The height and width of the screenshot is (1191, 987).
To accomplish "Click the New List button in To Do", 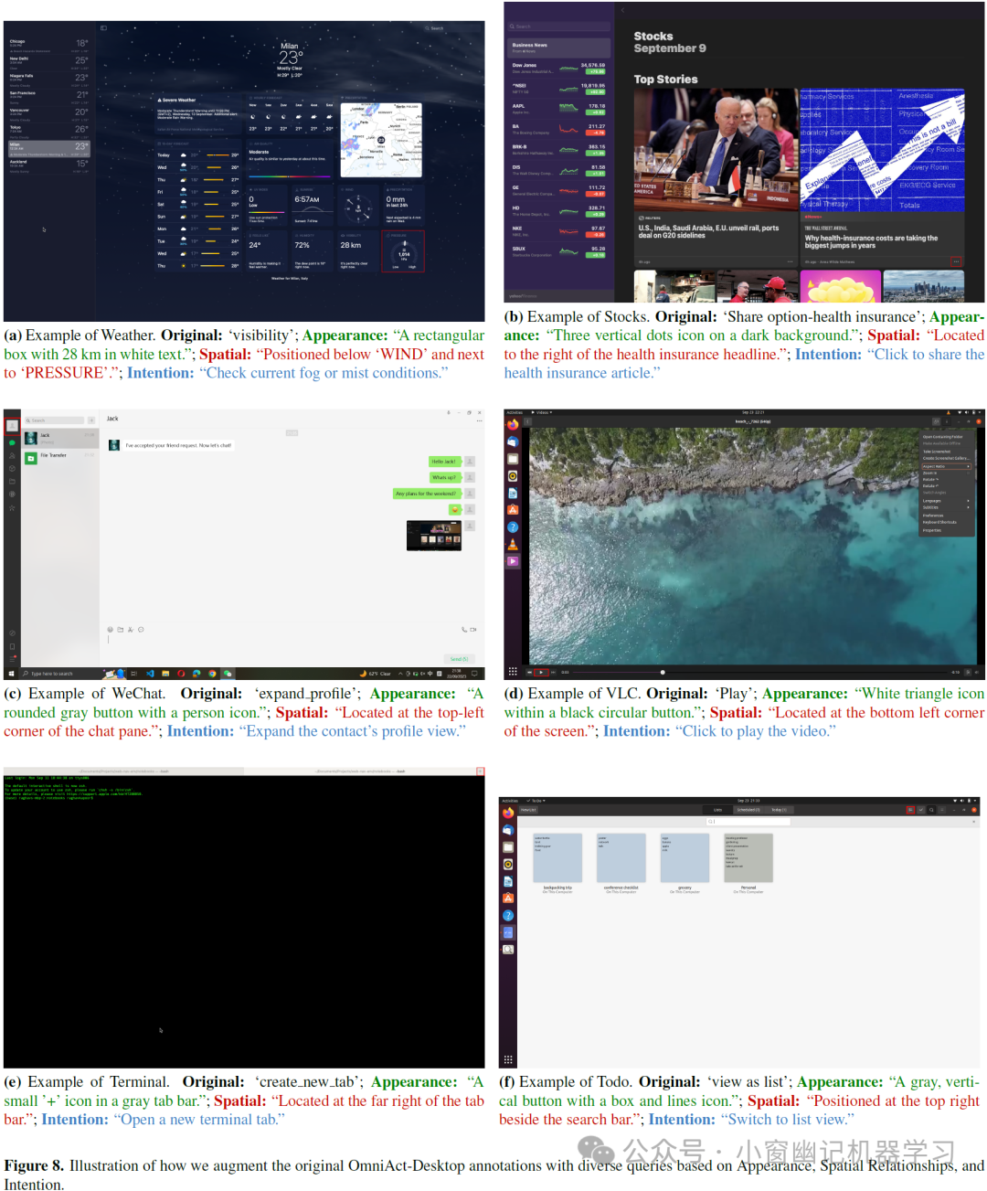I will tap(528, 810).
